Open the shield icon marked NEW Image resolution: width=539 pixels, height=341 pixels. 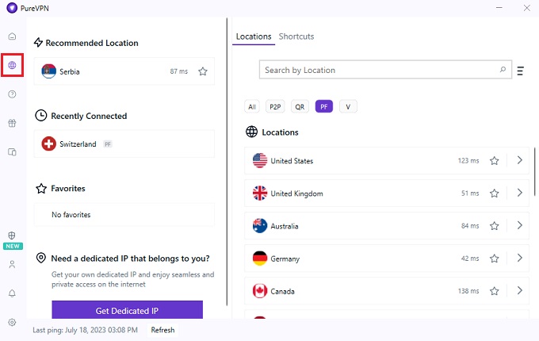coord(12,236)
